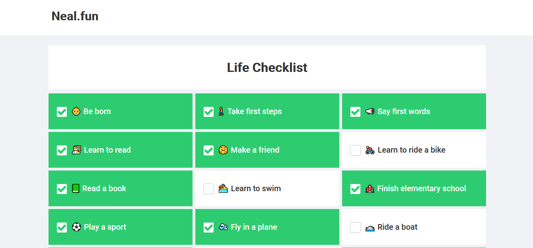The height and width of the screenshot is (248, 533).
Task: Click the Make a friend label text
Action: 255,150
